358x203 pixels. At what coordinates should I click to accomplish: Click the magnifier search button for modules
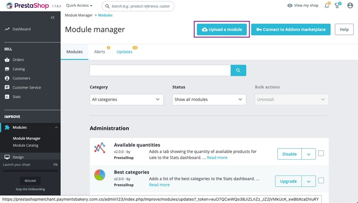(238, 71)
